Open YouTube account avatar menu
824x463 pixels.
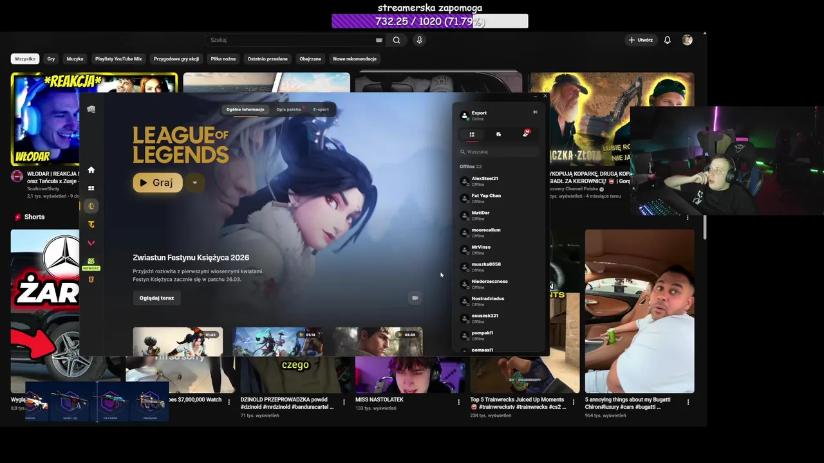pyautogui.click(x=688, y=40)
